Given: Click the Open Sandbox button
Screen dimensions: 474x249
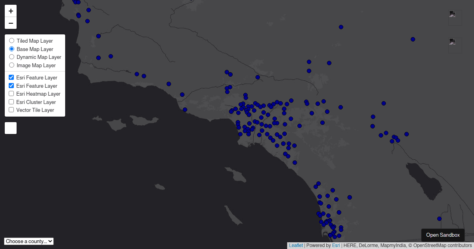Looking at the screenshot, I should click(x=442, y=235).
